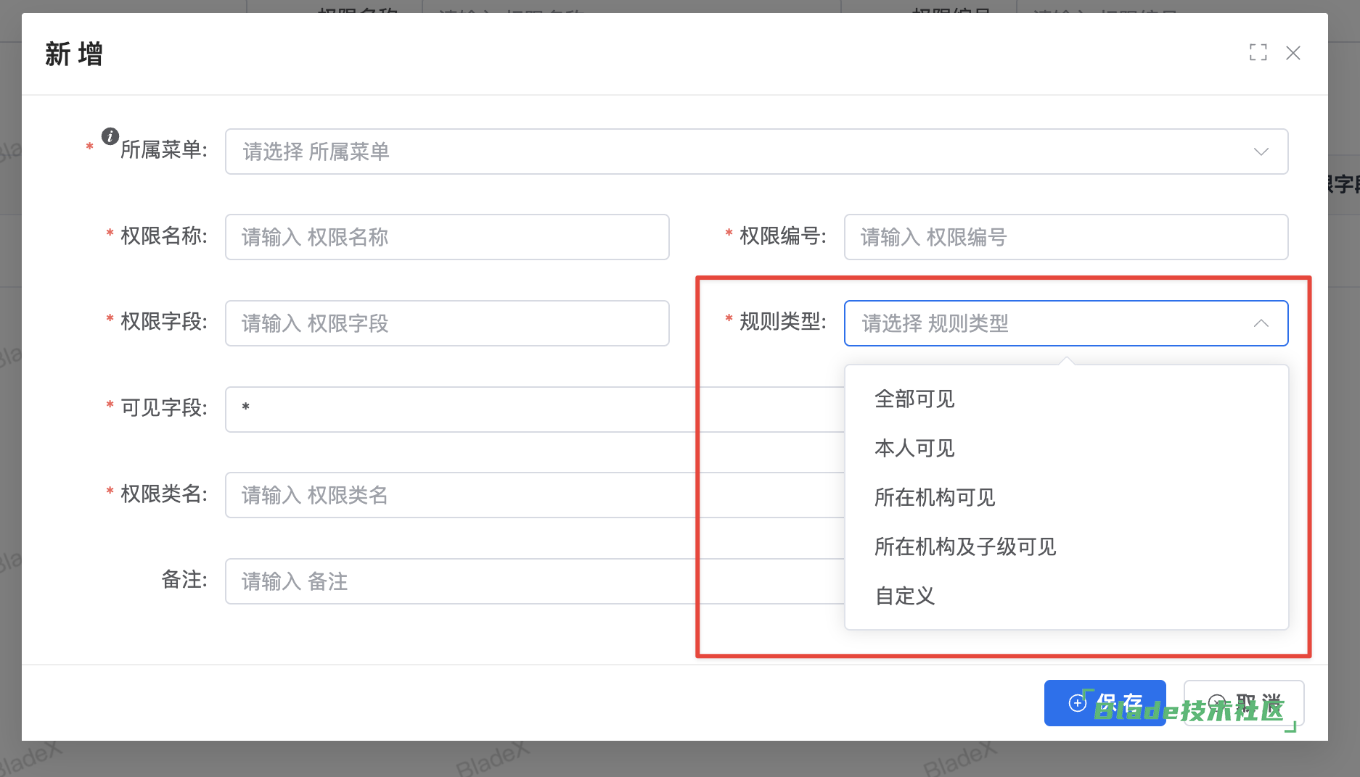Select 全部可见 from the rule type list
The image size is (1360, 777).
pyautogui.click(x=914, y=399)
